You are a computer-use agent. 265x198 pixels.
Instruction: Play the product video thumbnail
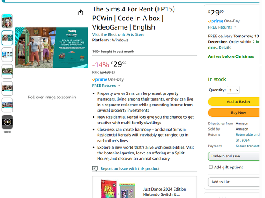pos(8,122)
